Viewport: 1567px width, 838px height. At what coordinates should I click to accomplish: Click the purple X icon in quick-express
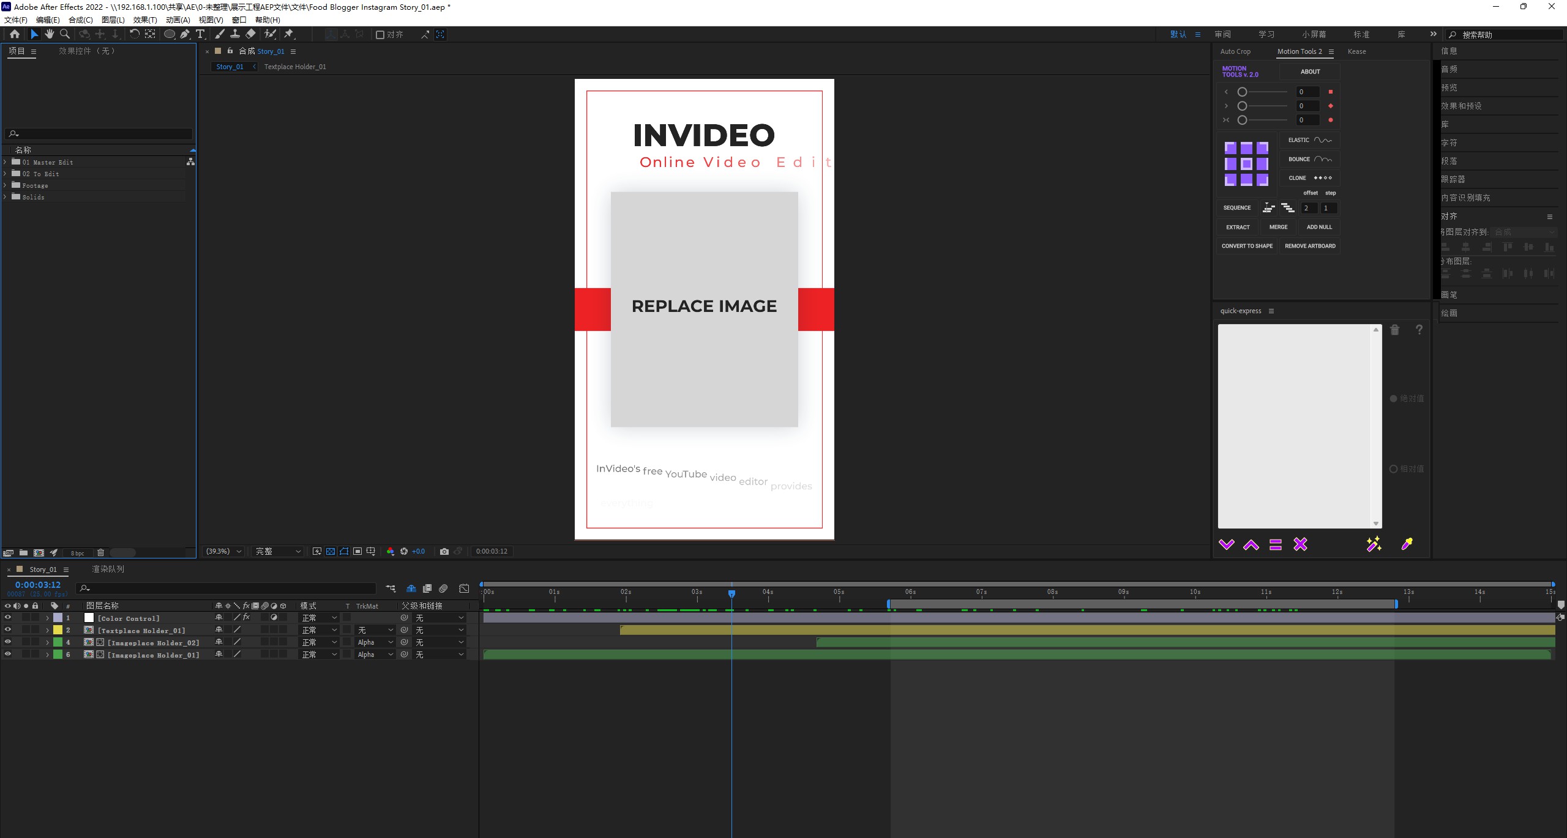[1300, 544]
